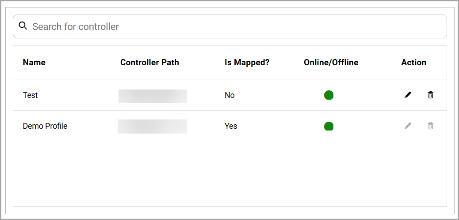Viewport: 459px width, 220px height.
Task: Click the blurred controller path for Test
Action: (x=153, y=96)
